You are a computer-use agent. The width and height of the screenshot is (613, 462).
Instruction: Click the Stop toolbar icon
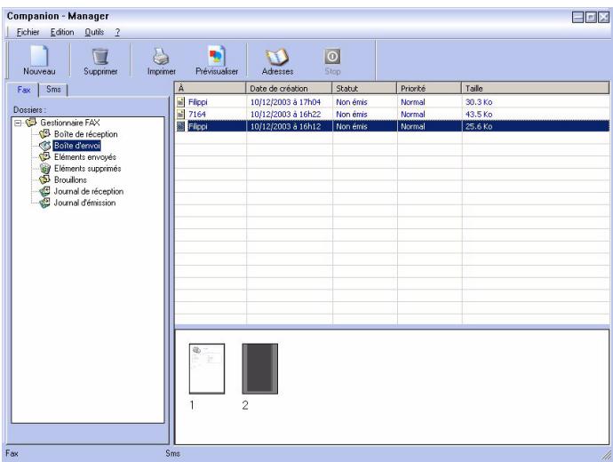click(332, 56)
